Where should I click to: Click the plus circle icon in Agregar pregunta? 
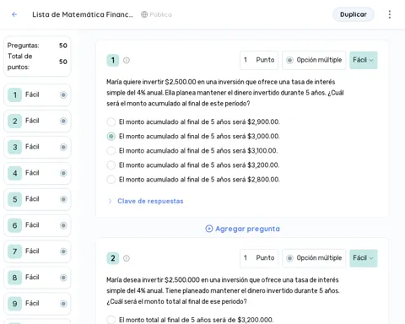(209, 229)
